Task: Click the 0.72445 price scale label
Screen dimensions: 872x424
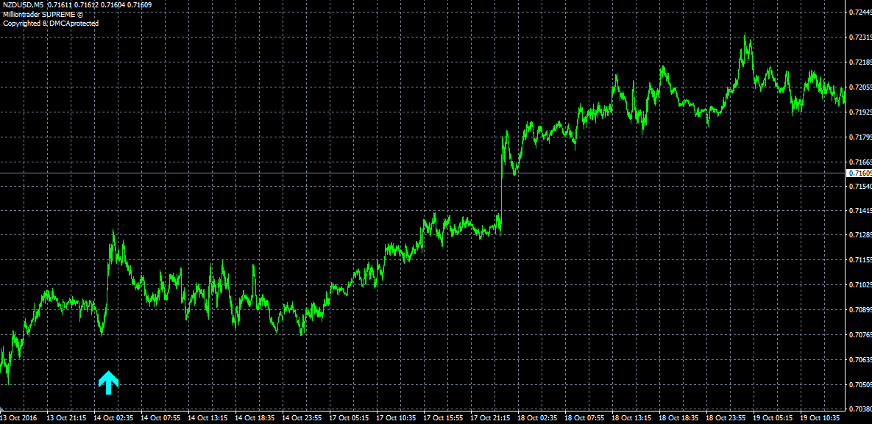Action: 861,12
